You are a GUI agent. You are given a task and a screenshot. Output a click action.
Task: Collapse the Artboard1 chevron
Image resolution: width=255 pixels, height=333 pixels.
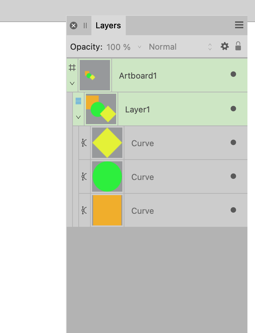pos(72,83)
